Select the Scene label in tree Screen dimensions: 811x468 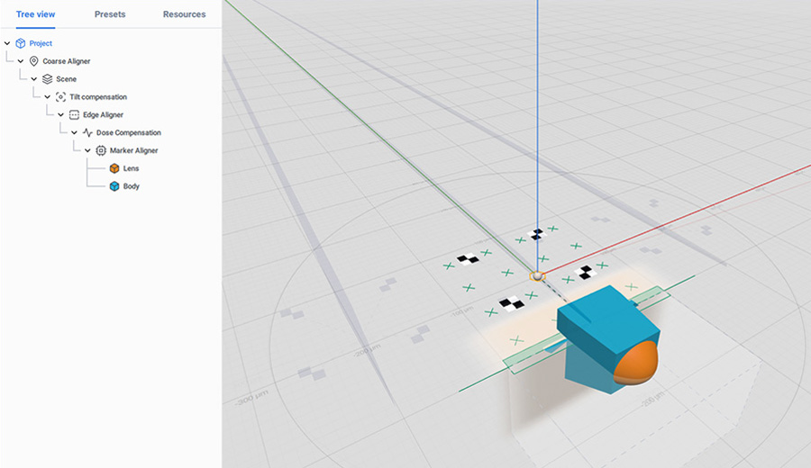[x=66, y=79]
